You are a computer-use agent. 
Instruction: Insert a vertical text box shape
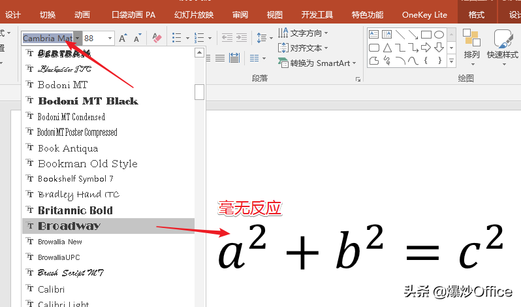[x=387, y=34]
